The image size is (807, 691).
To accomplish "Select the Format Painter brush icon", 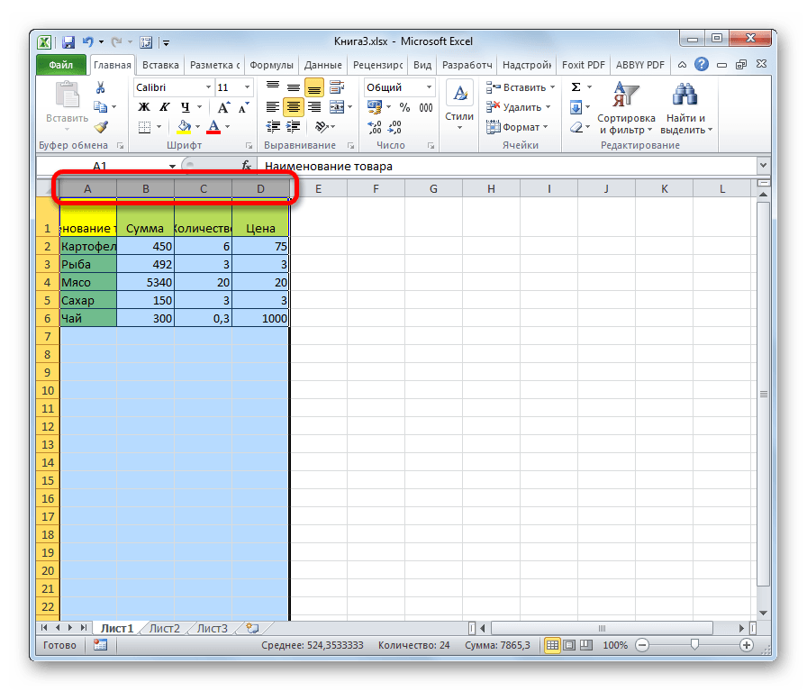I will (x=101, y=127).
